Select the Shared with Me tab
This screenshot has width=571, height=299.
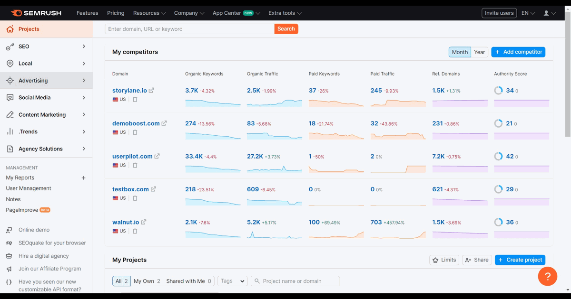(x=189, y=281)
